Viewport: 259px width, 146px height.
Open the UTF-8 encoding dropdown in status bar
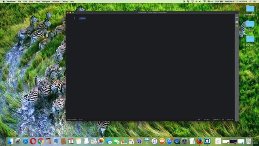pyautogui.click(x=206, y=120)
